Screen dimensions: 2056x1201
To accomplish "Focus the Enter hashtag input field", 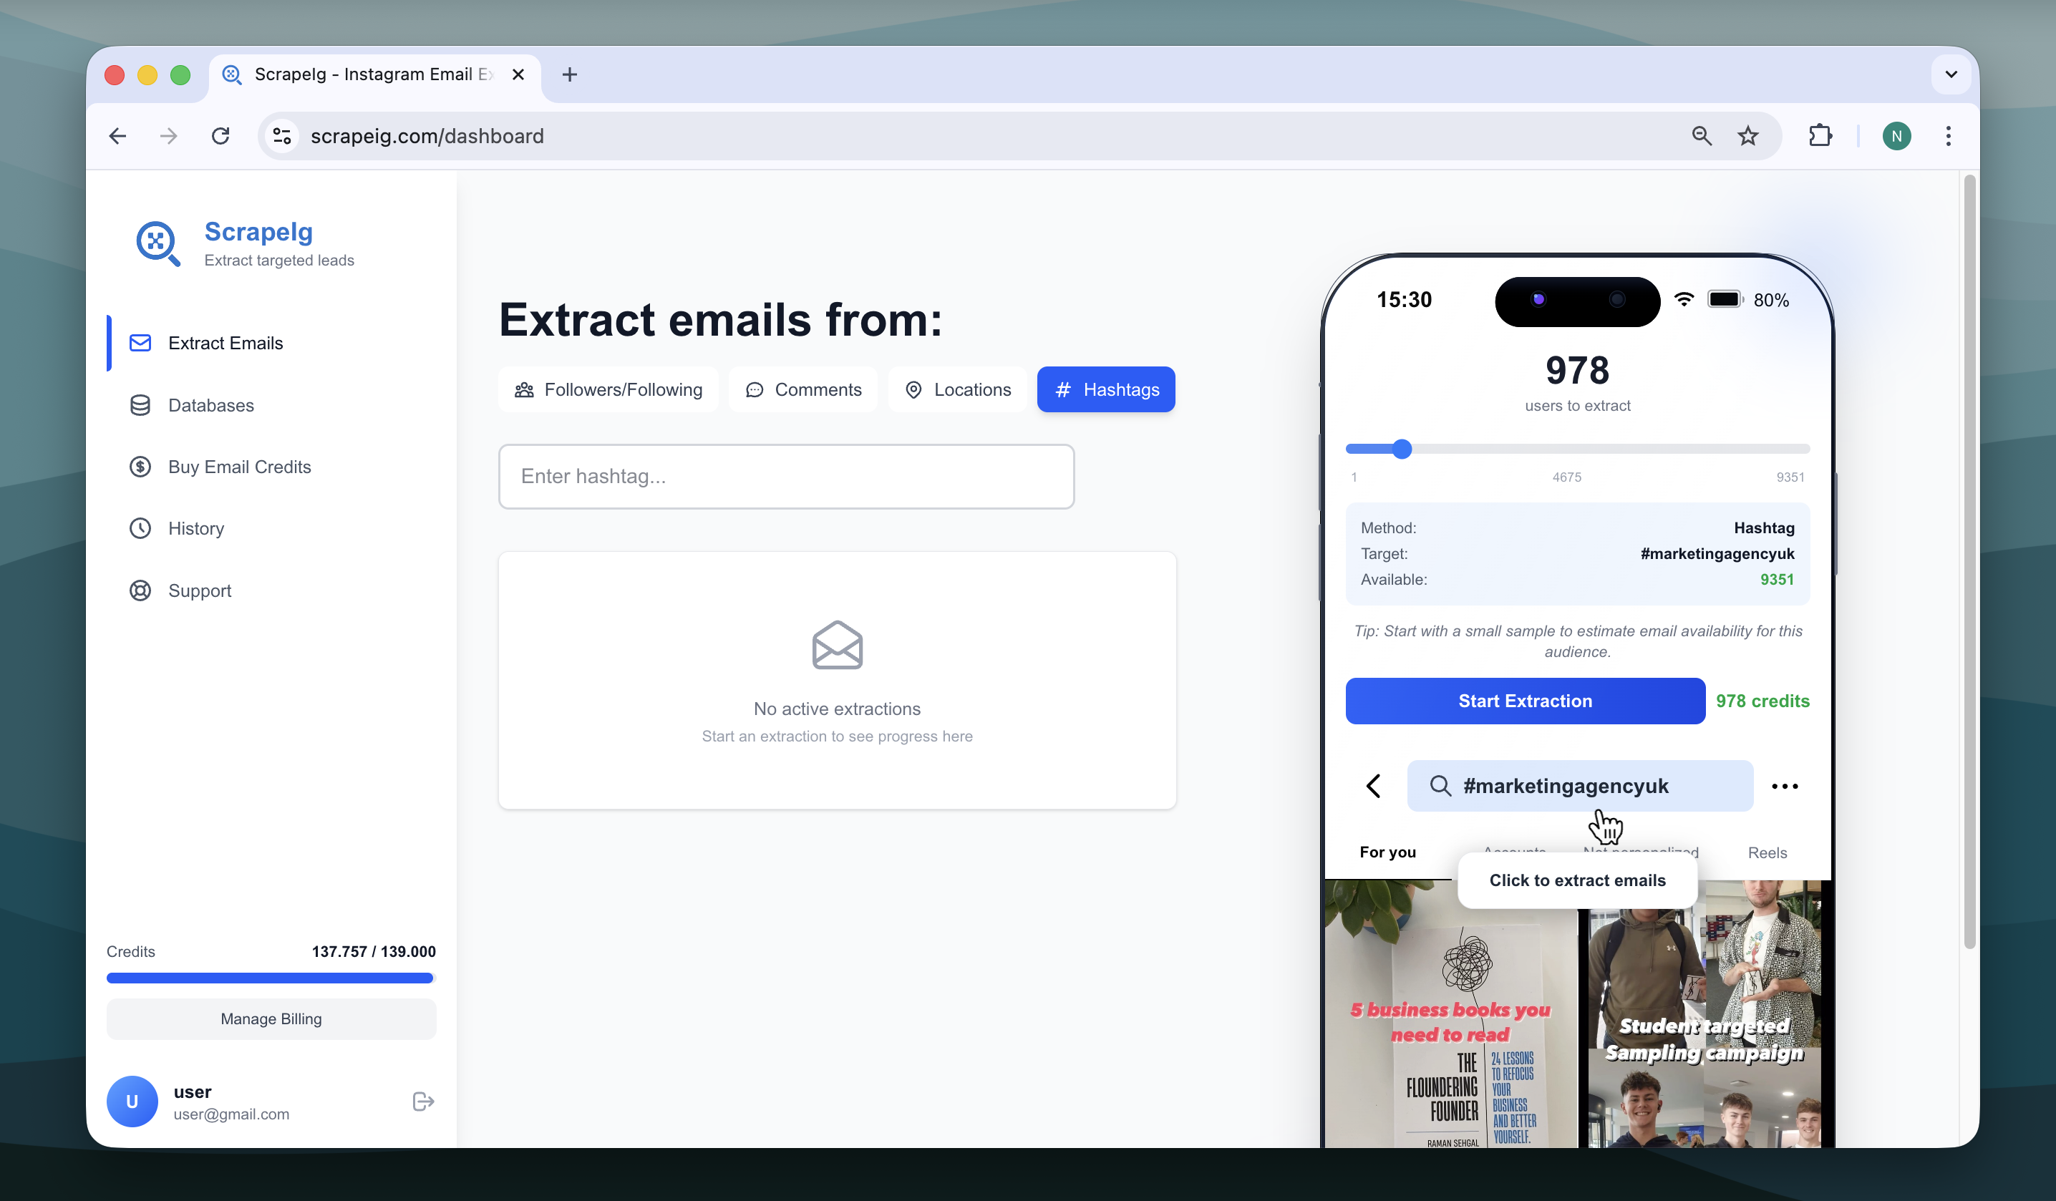I will coord(786,477).
